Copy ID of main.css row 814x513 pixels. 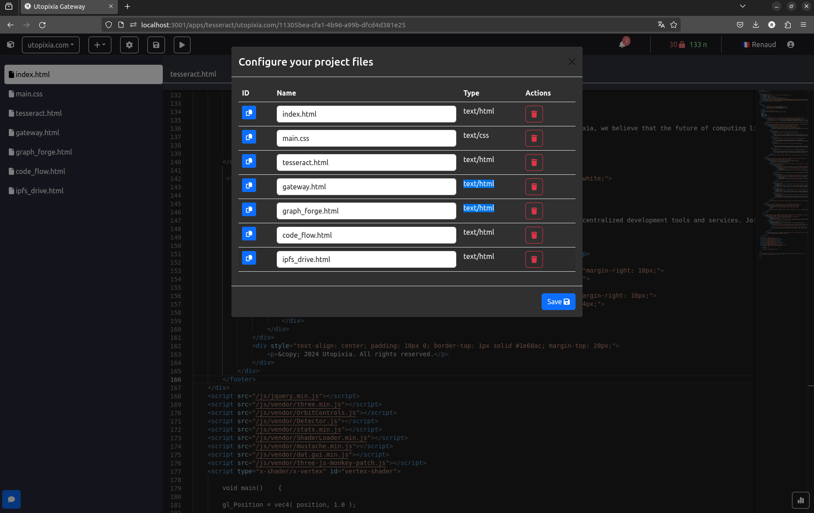click(x=249, y=137)
